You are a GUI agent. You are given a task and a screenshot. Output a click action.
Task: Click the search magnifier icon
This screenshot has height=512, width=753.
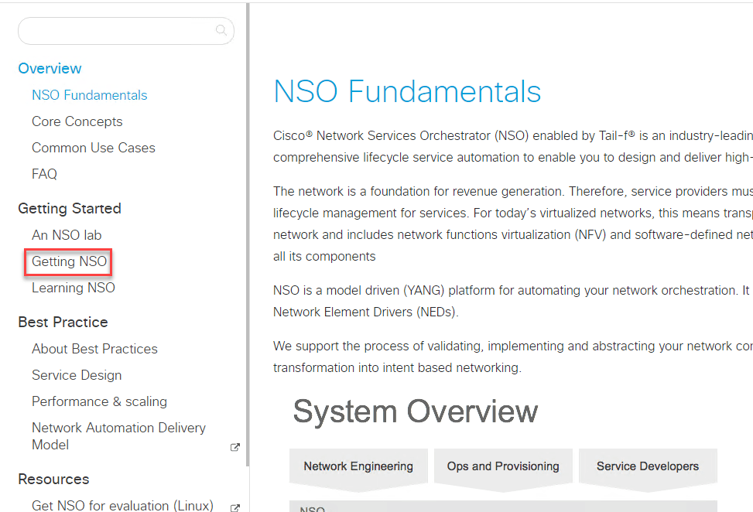221,31
